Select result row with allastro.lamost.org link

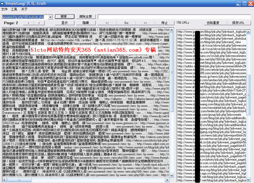86,99
